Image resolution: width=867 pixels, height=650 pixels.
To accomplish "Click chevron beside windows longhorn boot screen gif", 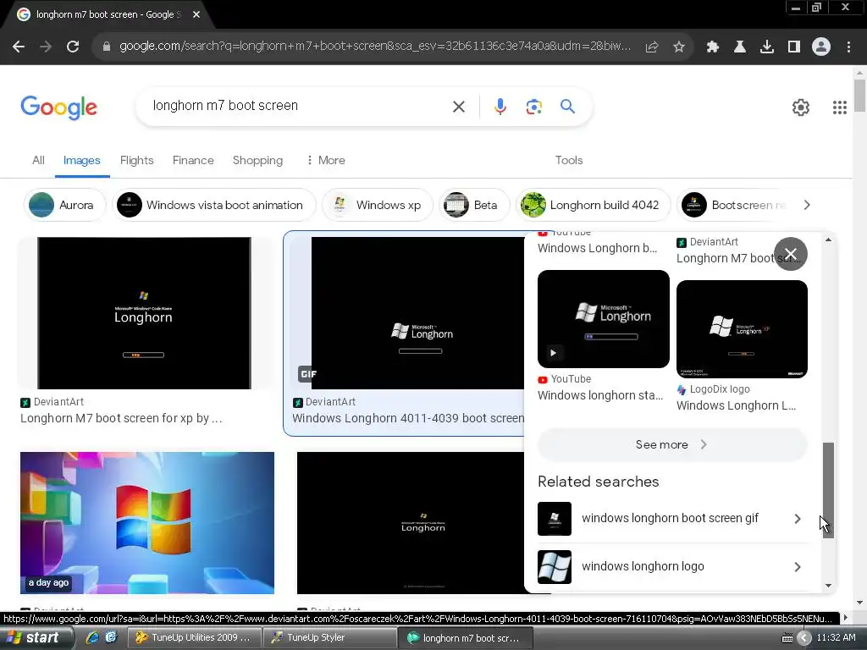I will tap(798, 519).
